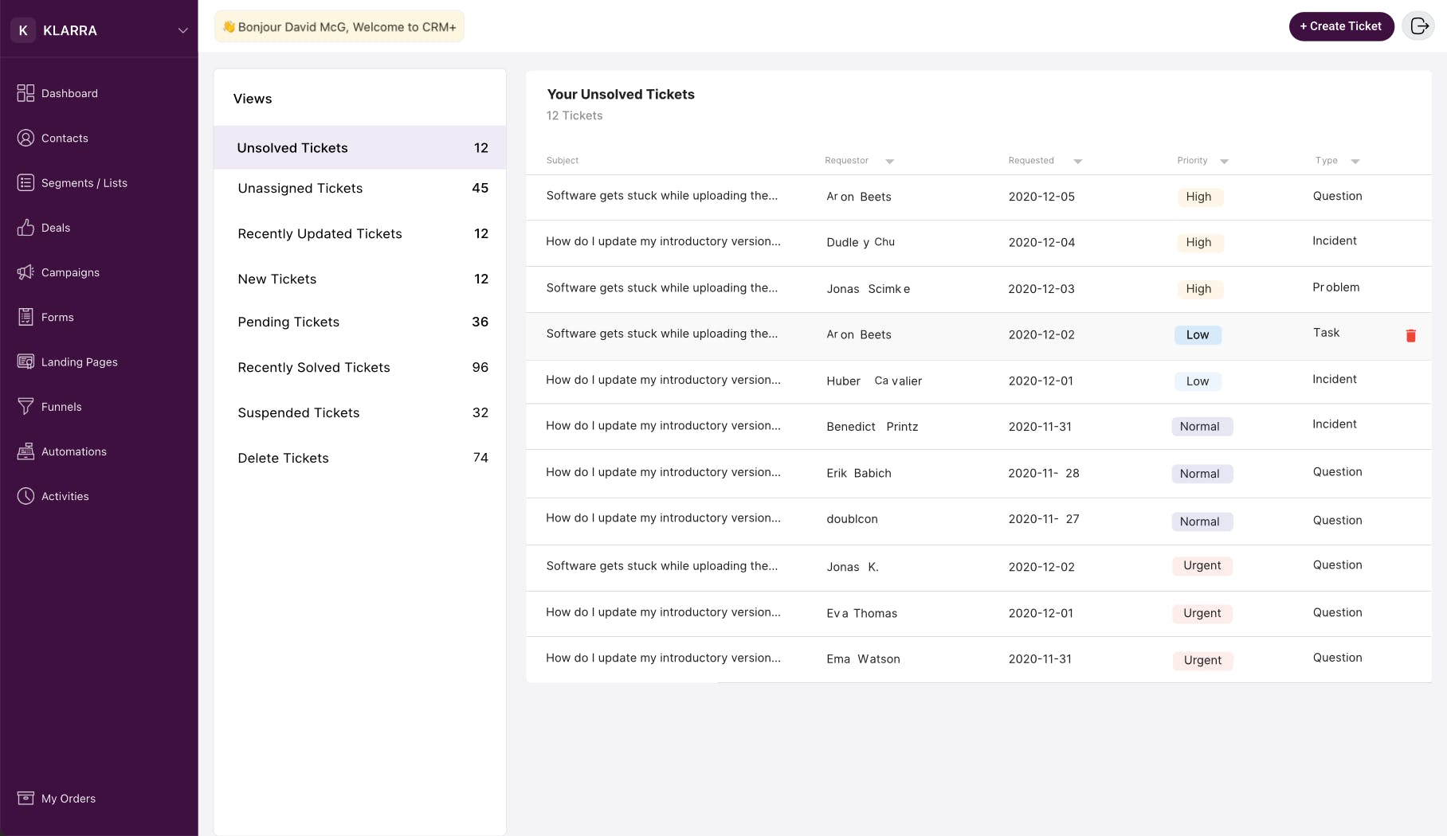Open Dudley Chu's ticket subject link

(x=663, y=241)
